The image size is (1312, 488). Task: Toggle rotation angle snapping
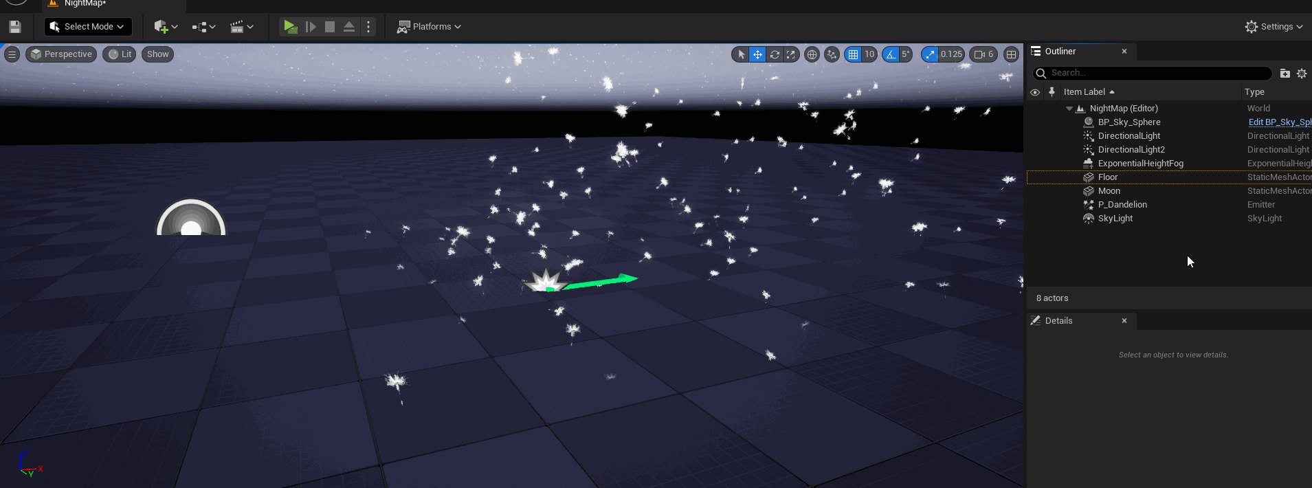[891, 54]
